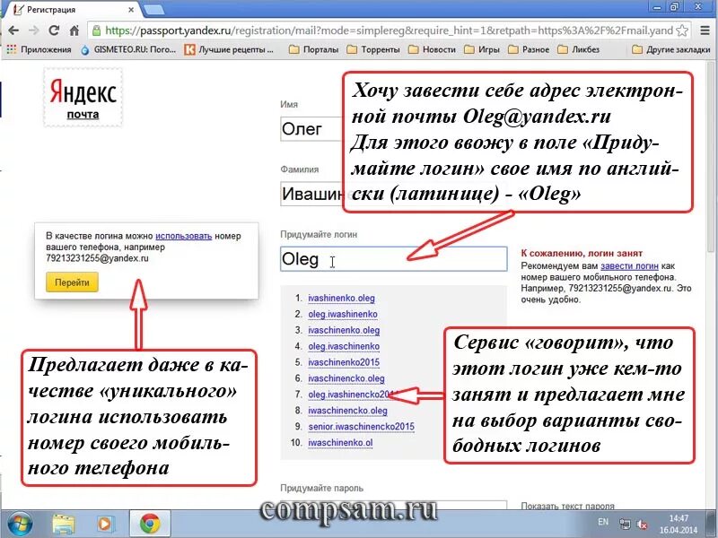Expand the Разное bookmarks folder

529,49
